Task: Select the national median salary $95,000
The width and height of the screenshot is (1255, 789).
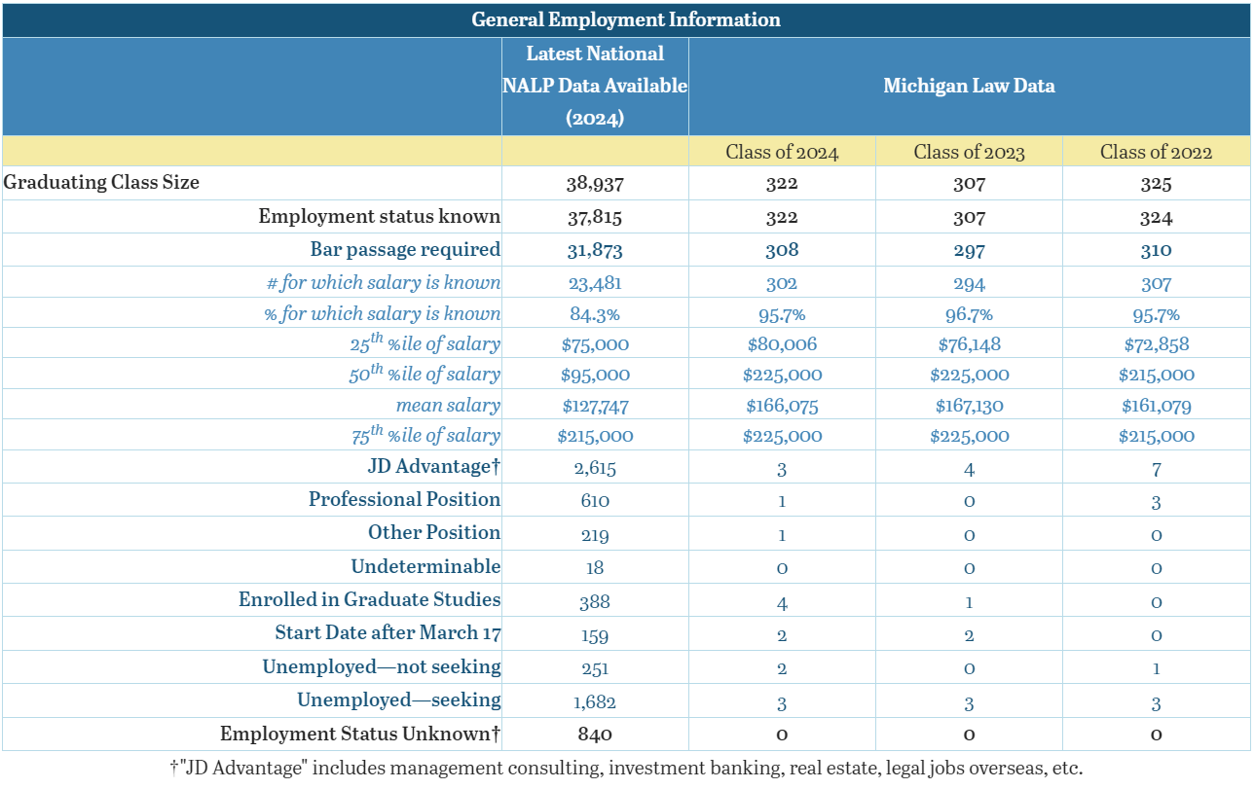Action: 595,376
